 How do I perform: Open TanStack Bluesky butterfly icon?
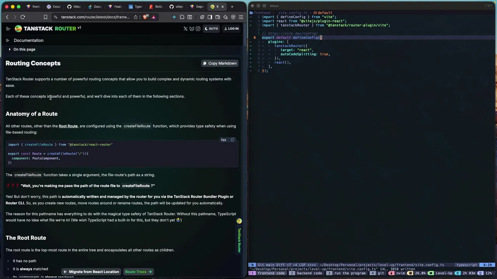[192, 29]
